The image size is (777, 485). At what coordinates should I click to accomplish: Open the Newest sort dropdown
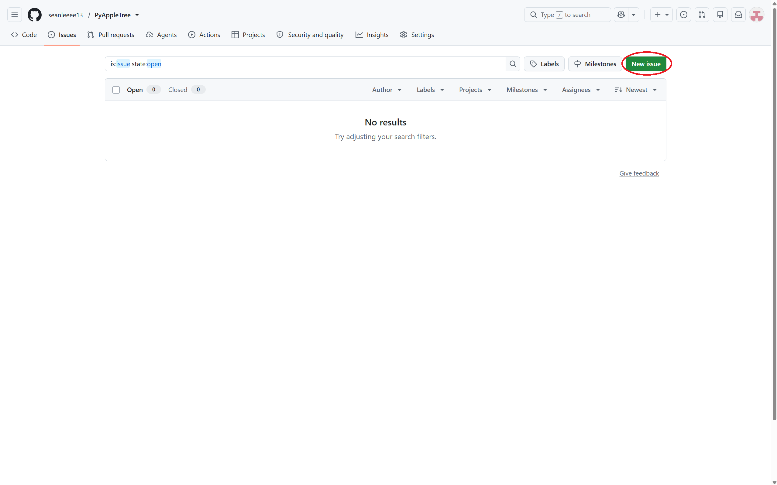635,90
